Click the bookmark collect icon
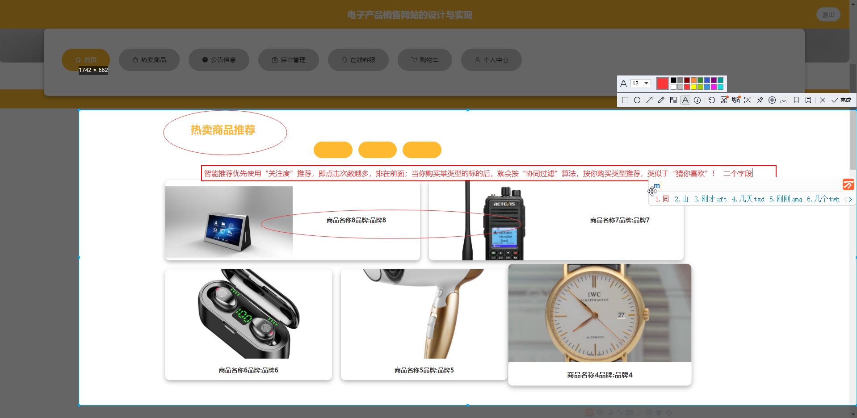 point(808,100)
